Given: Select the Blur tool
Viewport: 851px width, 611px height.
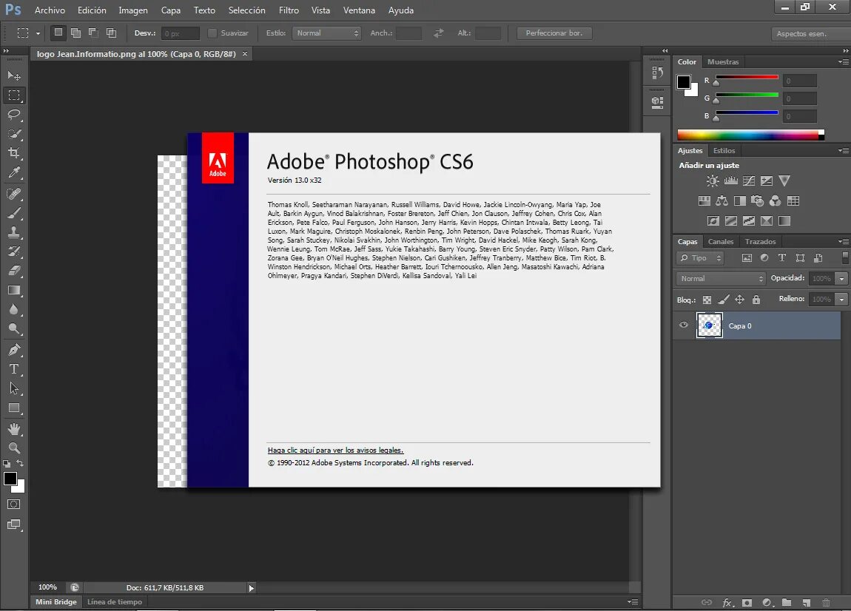Looking at the screenshot, I should pyautogui.click(x=14, y=309).
